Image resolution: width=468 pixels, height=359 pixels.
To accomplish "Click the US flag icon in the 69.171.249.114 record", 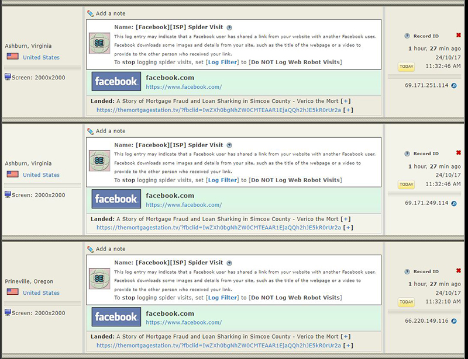I will tap(12, 174).
